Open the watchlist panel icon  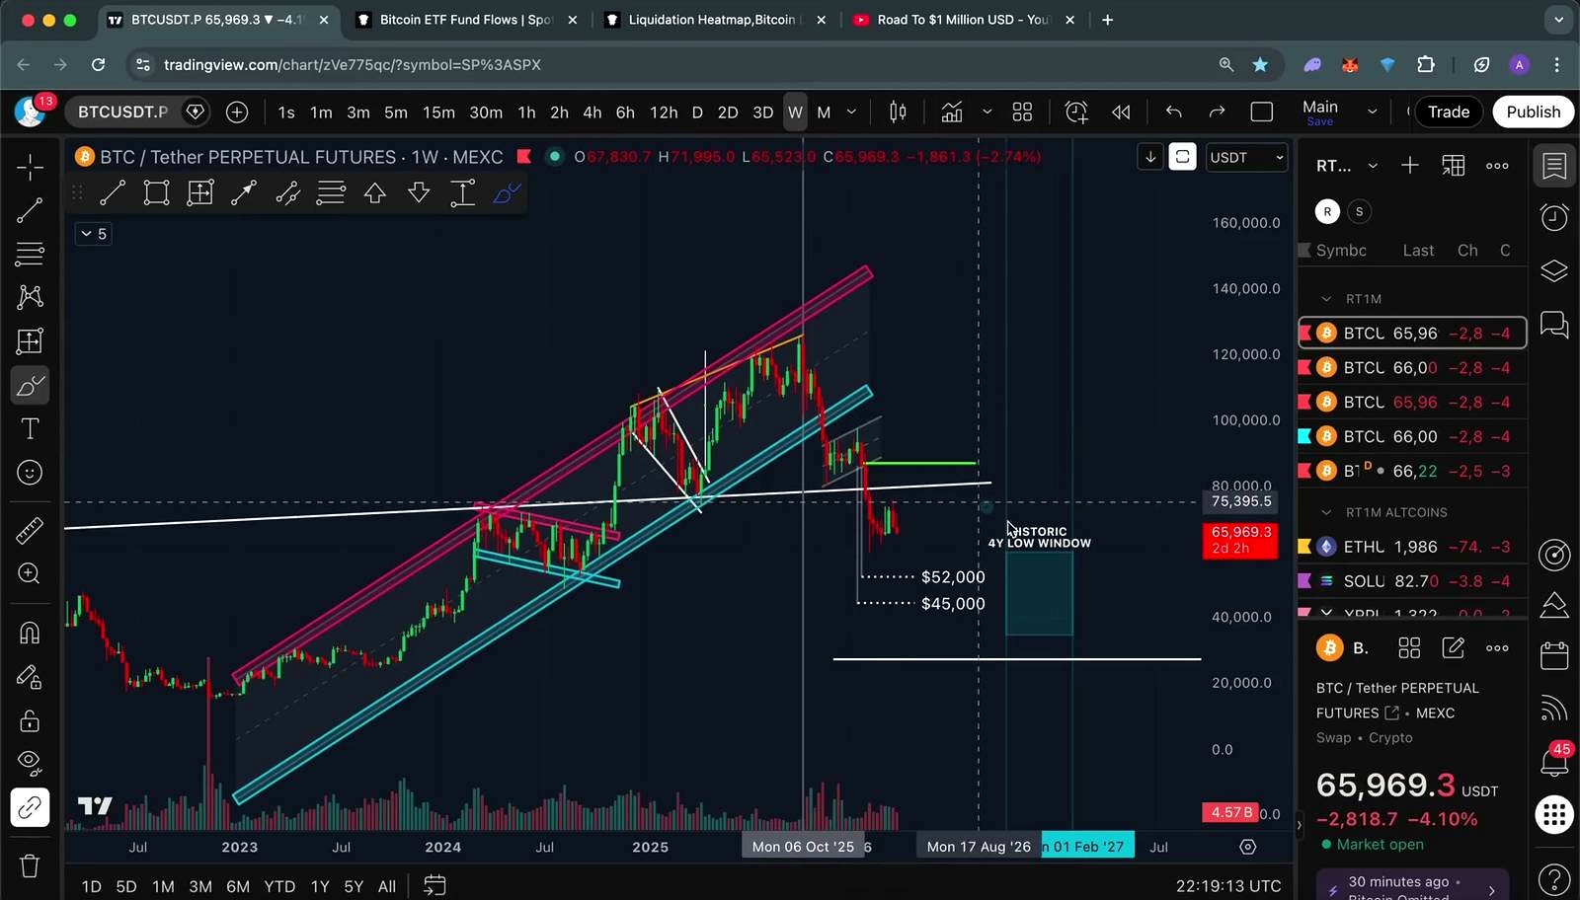[x=1554, y=167]
